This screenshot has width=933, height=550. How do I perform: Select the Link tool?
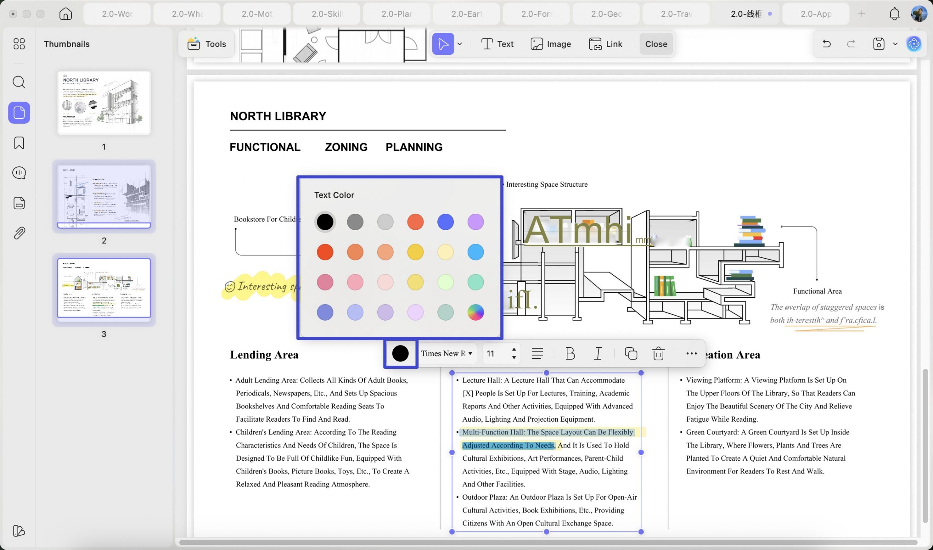point(605,44)
